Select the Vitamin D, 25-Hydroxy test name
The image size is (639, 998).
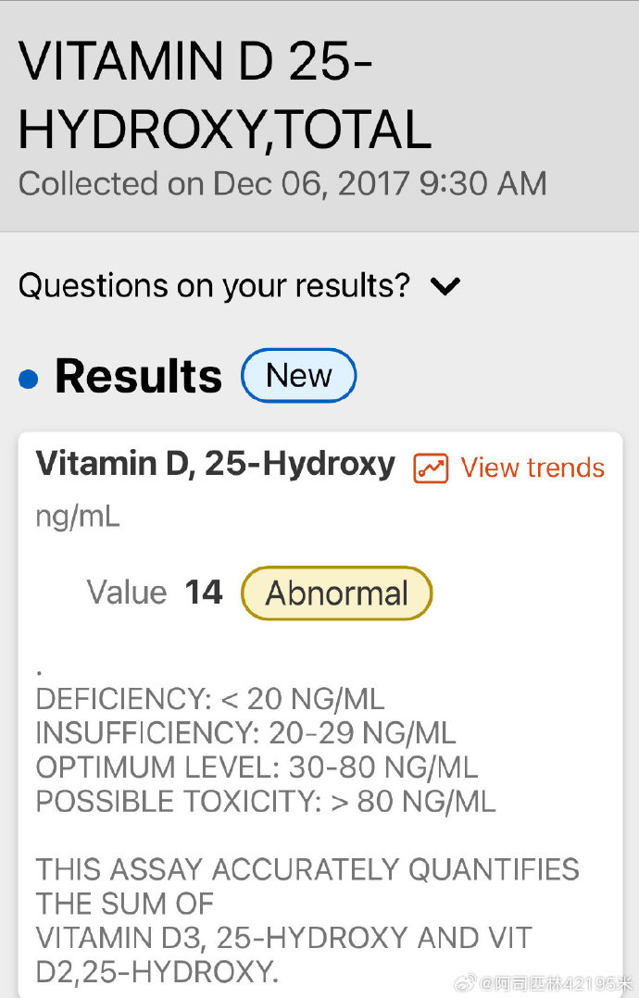coord(215,464)
